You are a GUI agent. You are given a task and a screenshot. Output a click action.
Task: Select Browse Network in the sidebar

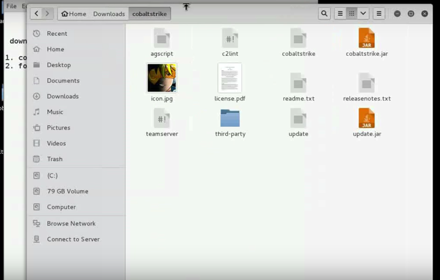76,224
